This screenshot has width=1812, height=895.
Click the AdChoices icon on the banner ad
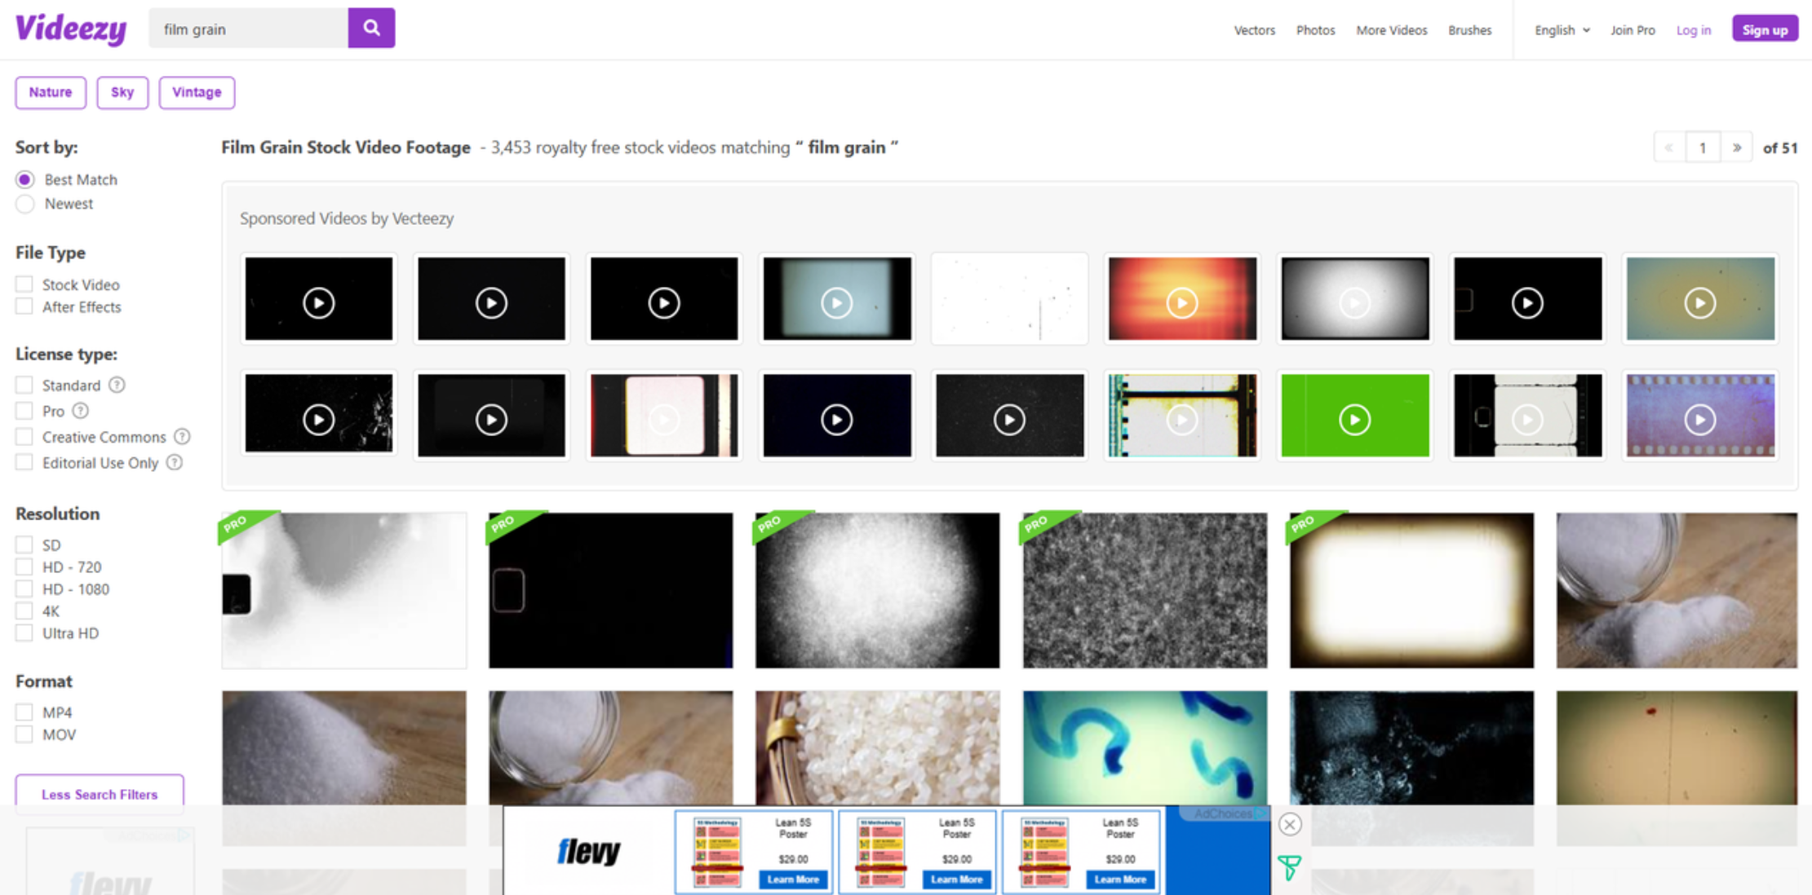[1260, 813]
